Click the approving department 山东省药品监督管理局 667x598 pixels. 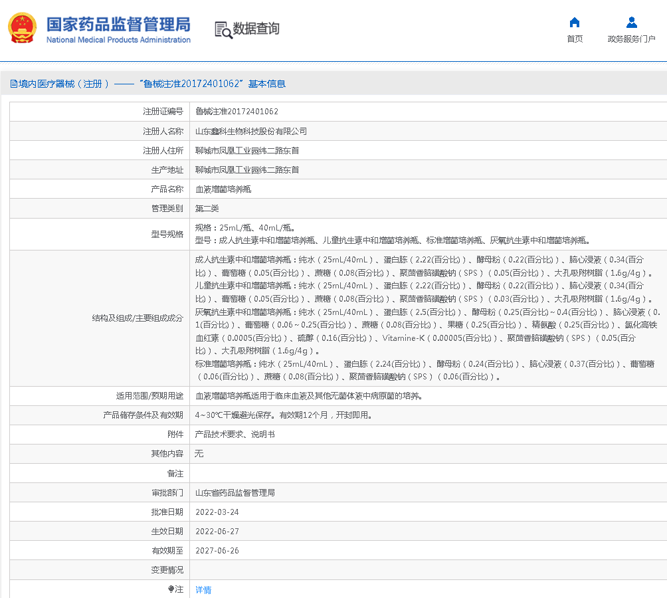235,493
